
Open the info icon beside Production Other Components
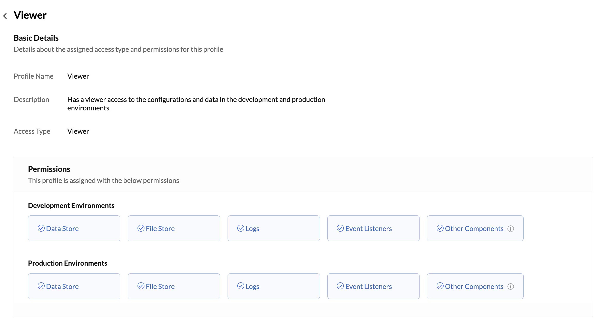[511, 286]
